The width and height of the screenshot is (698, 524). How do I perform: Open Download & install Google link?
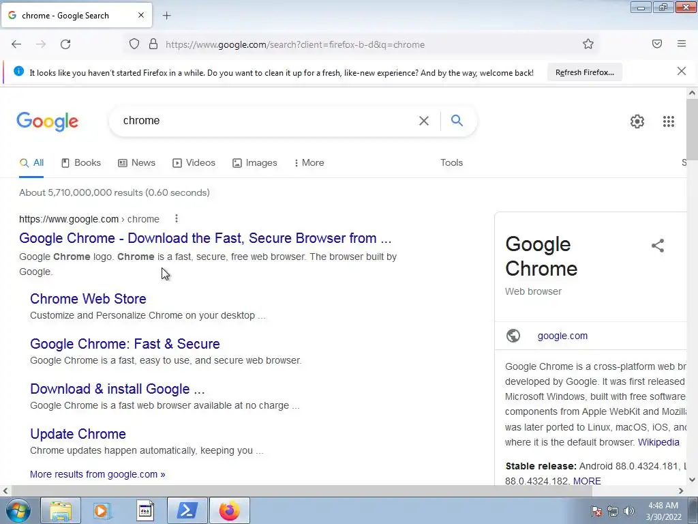click(117, 389)
